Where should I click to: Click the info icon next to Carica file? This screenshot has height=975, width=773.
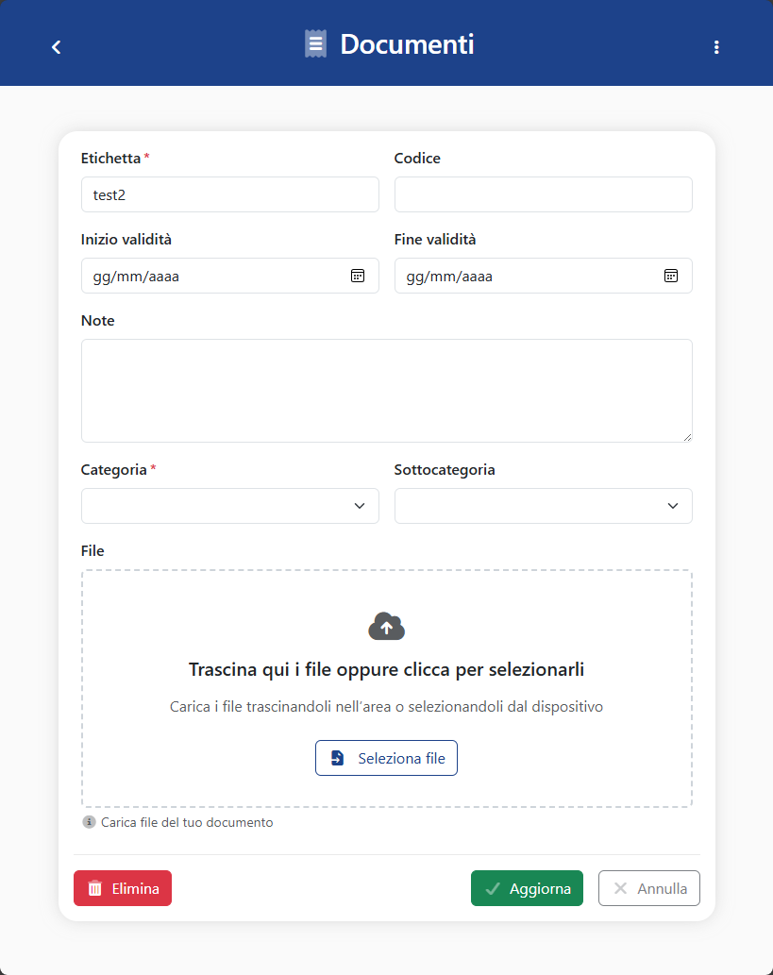[89, 822]
